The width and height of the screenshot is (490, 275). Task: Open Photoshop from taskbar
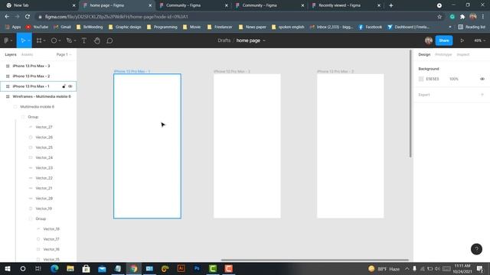pos(197,268)
